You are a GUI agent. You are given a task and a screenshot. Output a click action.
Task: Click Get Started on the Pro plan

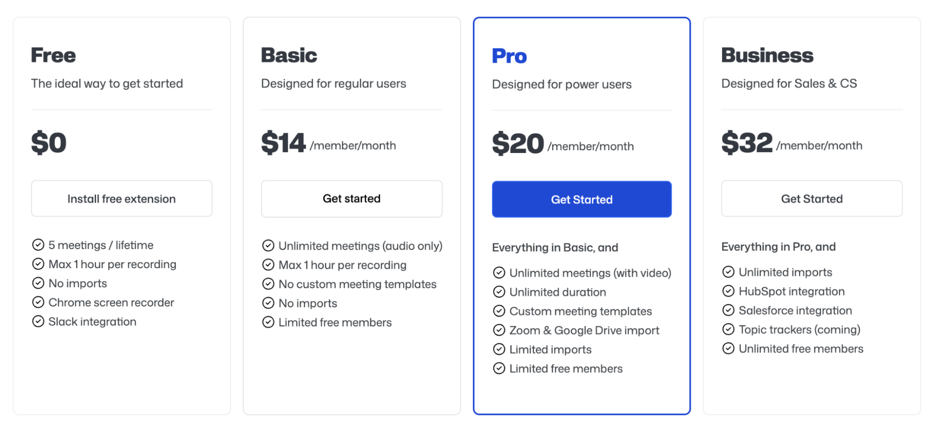[581, 199]
